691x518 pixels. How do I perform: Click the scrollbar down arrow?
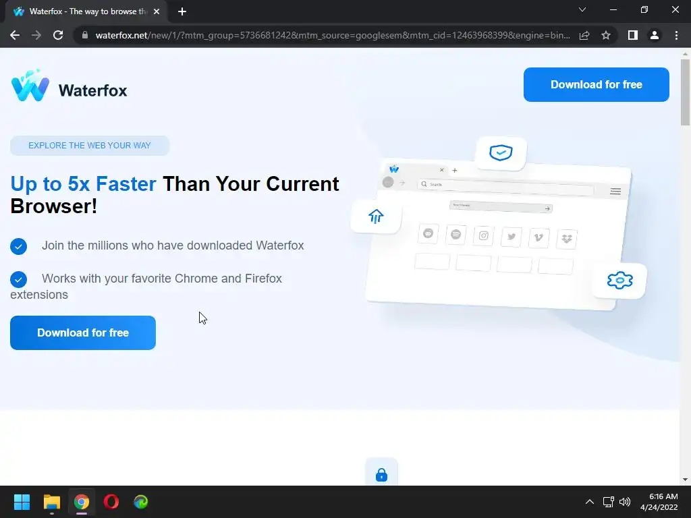(x=686, y=480)
